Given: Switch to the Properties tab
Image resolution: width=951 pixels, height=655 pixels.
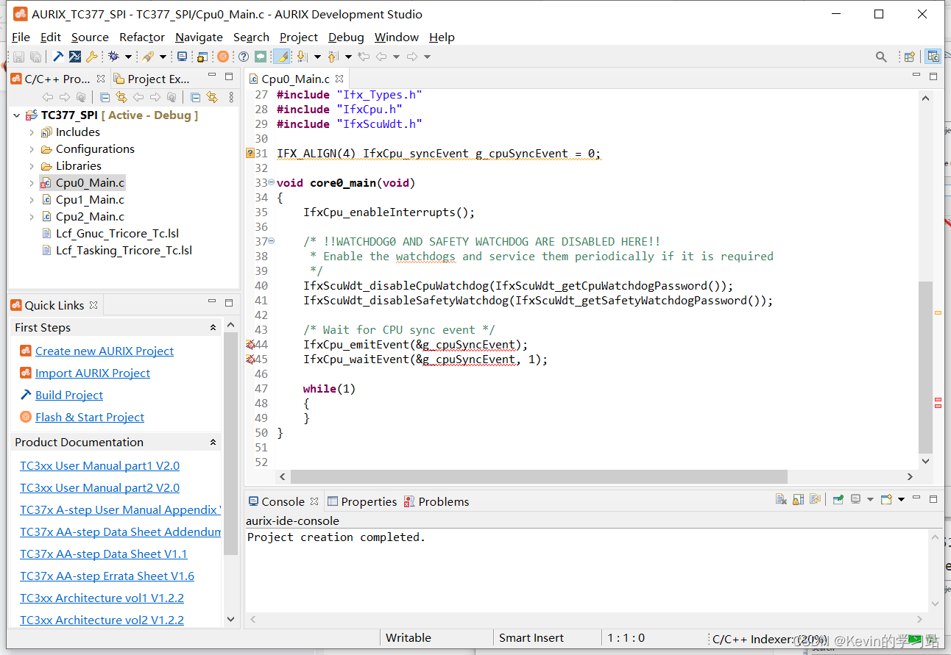Looking at the screenshot, I should point(362,501).
